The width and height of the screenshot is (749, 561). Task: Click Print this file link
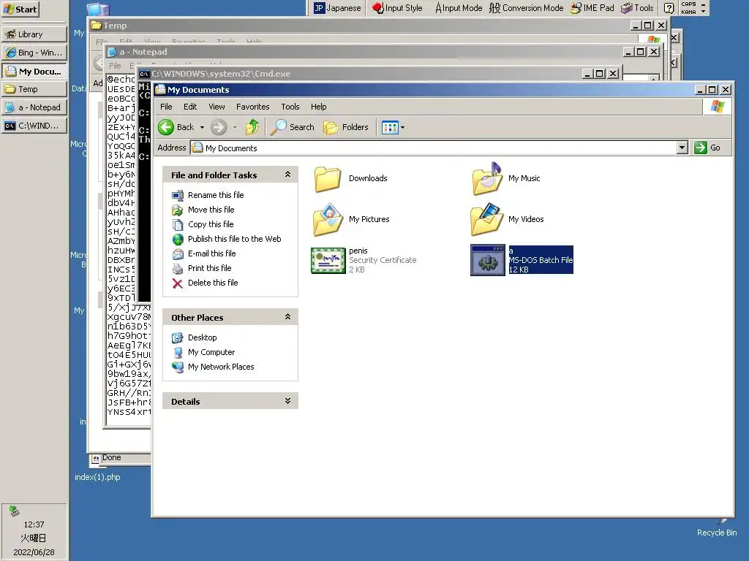[x=210, y=268]
